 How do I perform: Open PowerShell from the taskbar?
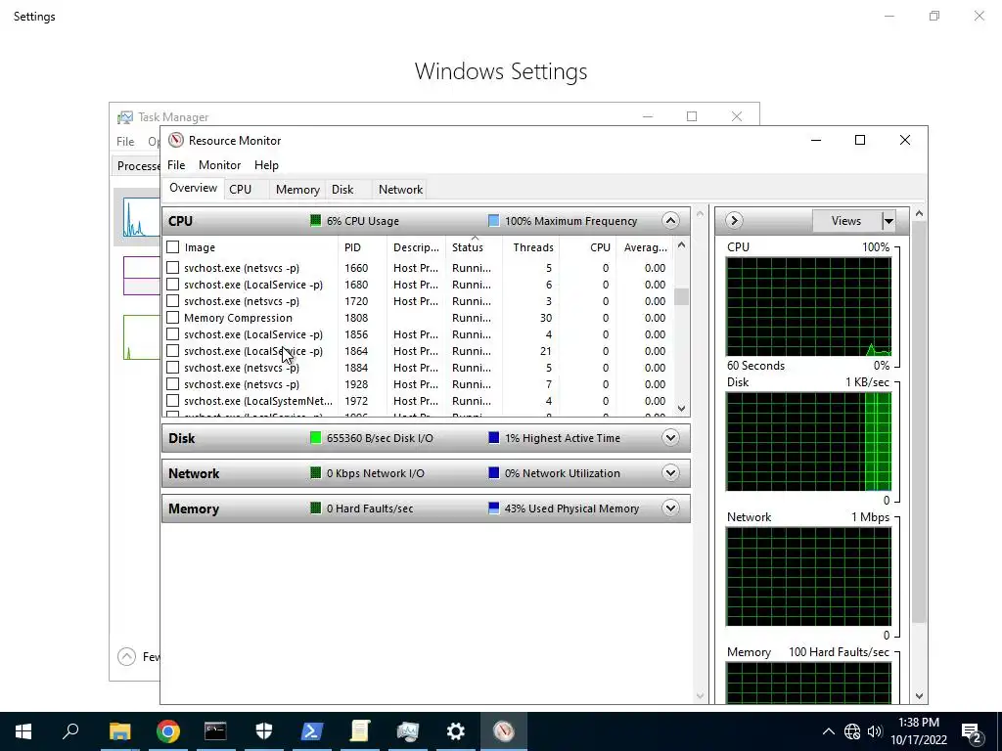tap(312, 731)
